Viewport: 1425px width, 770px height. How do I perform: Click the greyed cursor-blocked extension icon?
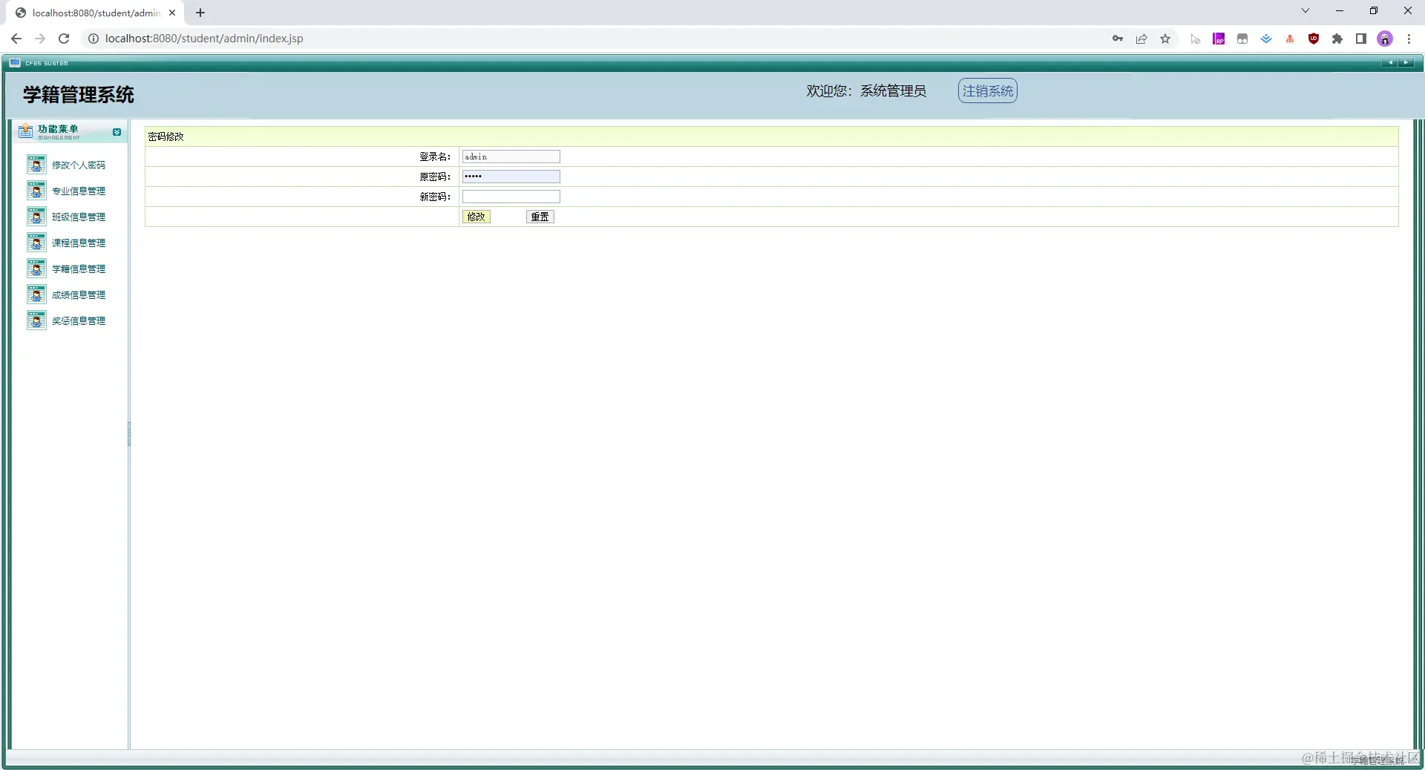(1195, 39)
